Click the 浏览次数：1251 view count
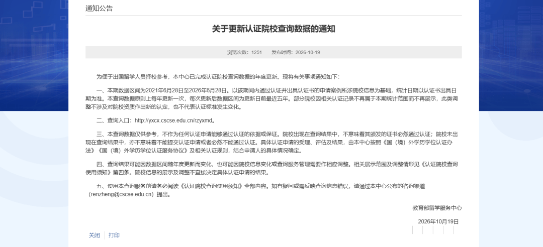Viewport: 543px width, 247px height. [x=244, y=52]
